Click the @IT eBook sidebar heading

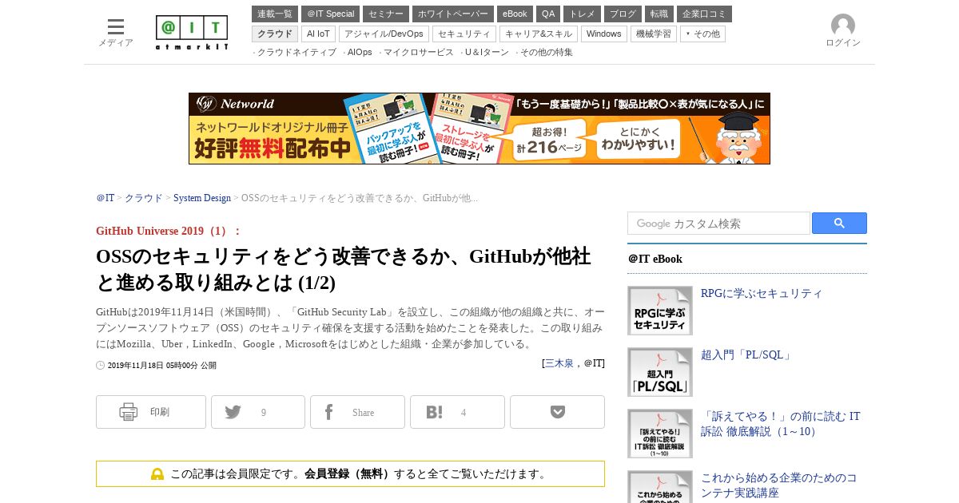click(655, 259)
